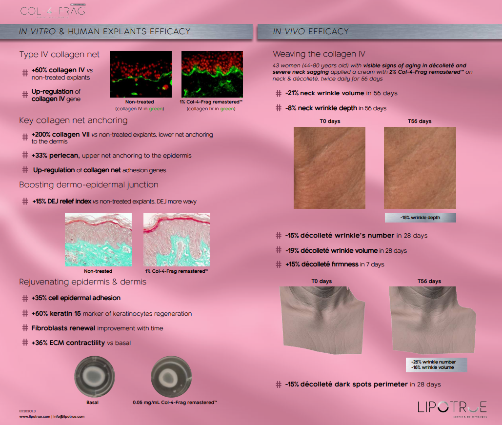Click the +35% cell epidermal adhesion text
This screenshot has width=502, height=425.
coord(76,298)
